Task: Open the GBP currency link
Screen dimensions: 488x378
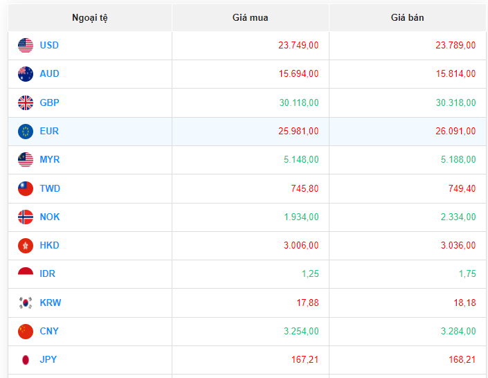Action: (49, 103)
